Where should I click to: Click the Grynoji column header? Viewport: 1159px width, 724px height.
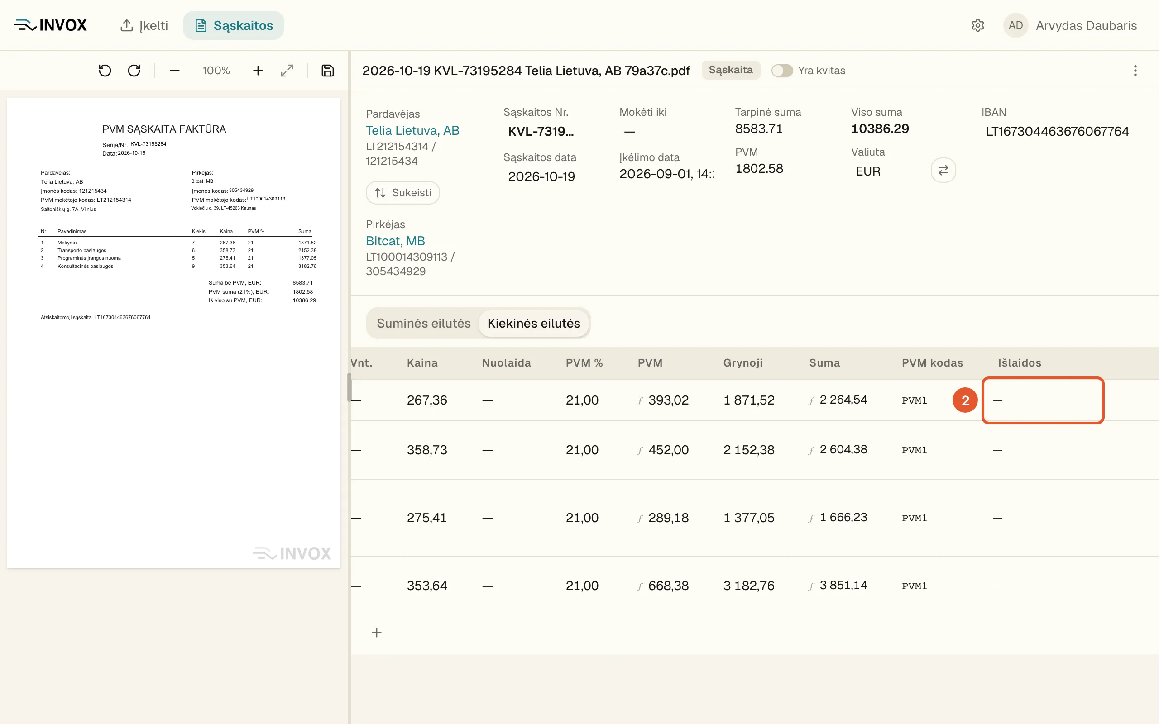coord(743,363)
